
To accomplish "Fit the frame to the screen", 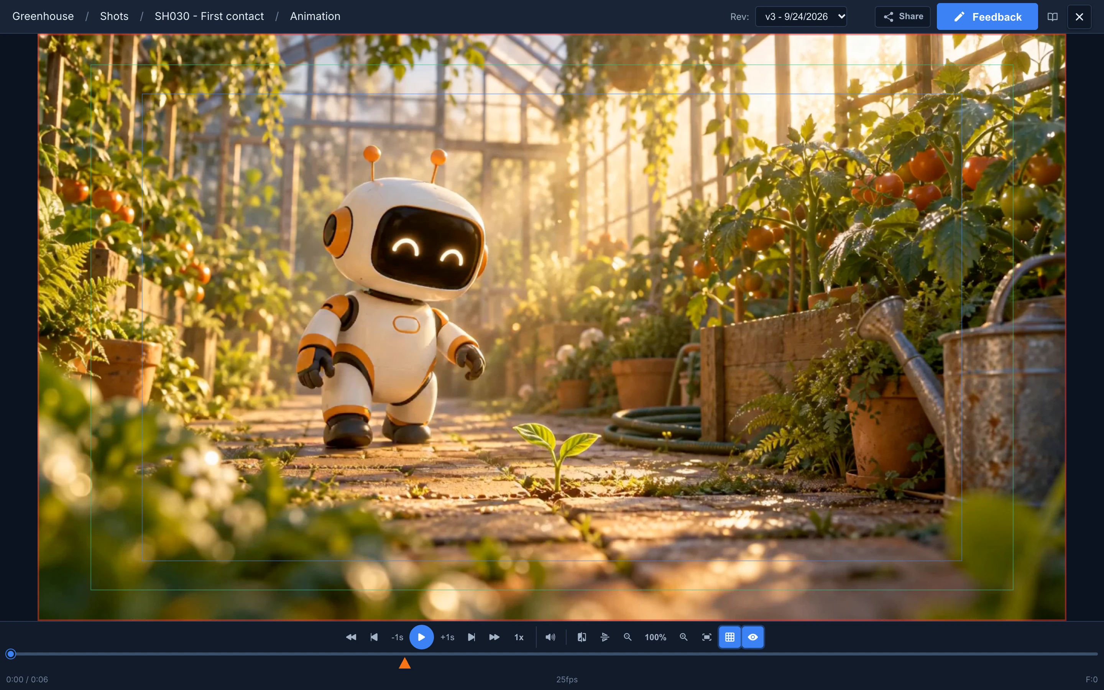I will pyautogui.click(x=706, y=637).
